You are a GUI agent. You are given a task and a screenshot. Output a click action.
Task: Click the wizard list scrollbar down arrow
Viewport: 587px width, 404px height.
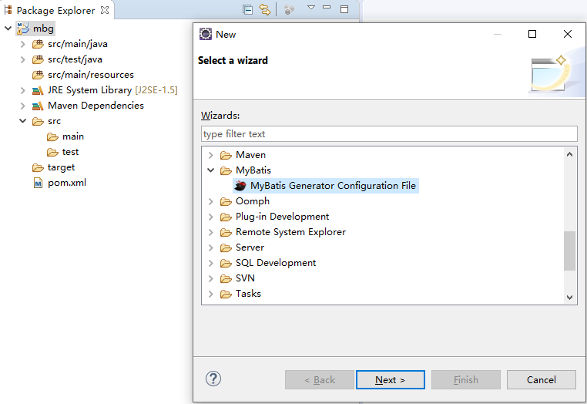(x=570, y=297)
